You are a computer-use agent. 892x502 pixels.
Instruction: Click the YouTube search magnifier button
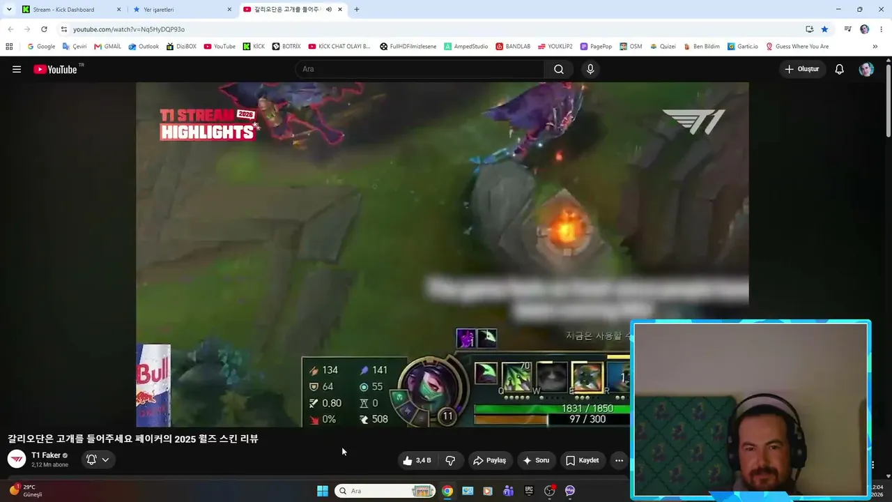tap(559, 69)
